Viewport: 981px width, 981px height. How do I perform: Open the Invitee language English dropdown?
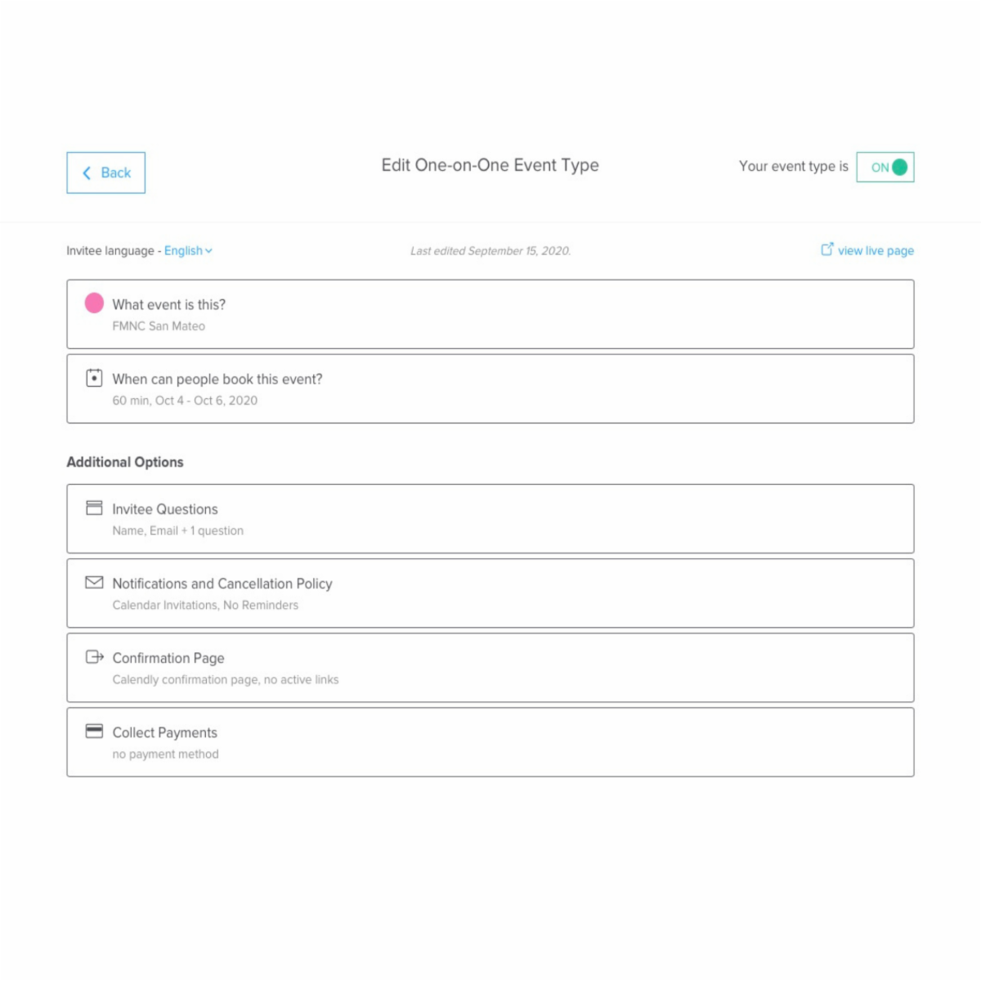click(x=188, y=251)
